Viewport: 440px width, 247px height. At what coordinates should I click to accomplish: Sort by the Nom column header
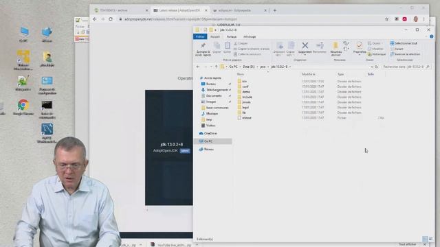click(240, 74)
